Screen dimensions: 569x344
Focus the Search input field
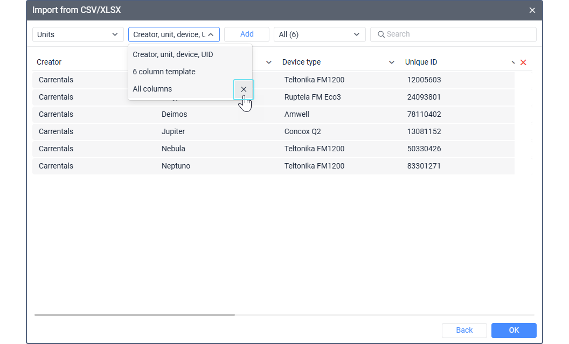pyautogui.click(x=458, y=34)
